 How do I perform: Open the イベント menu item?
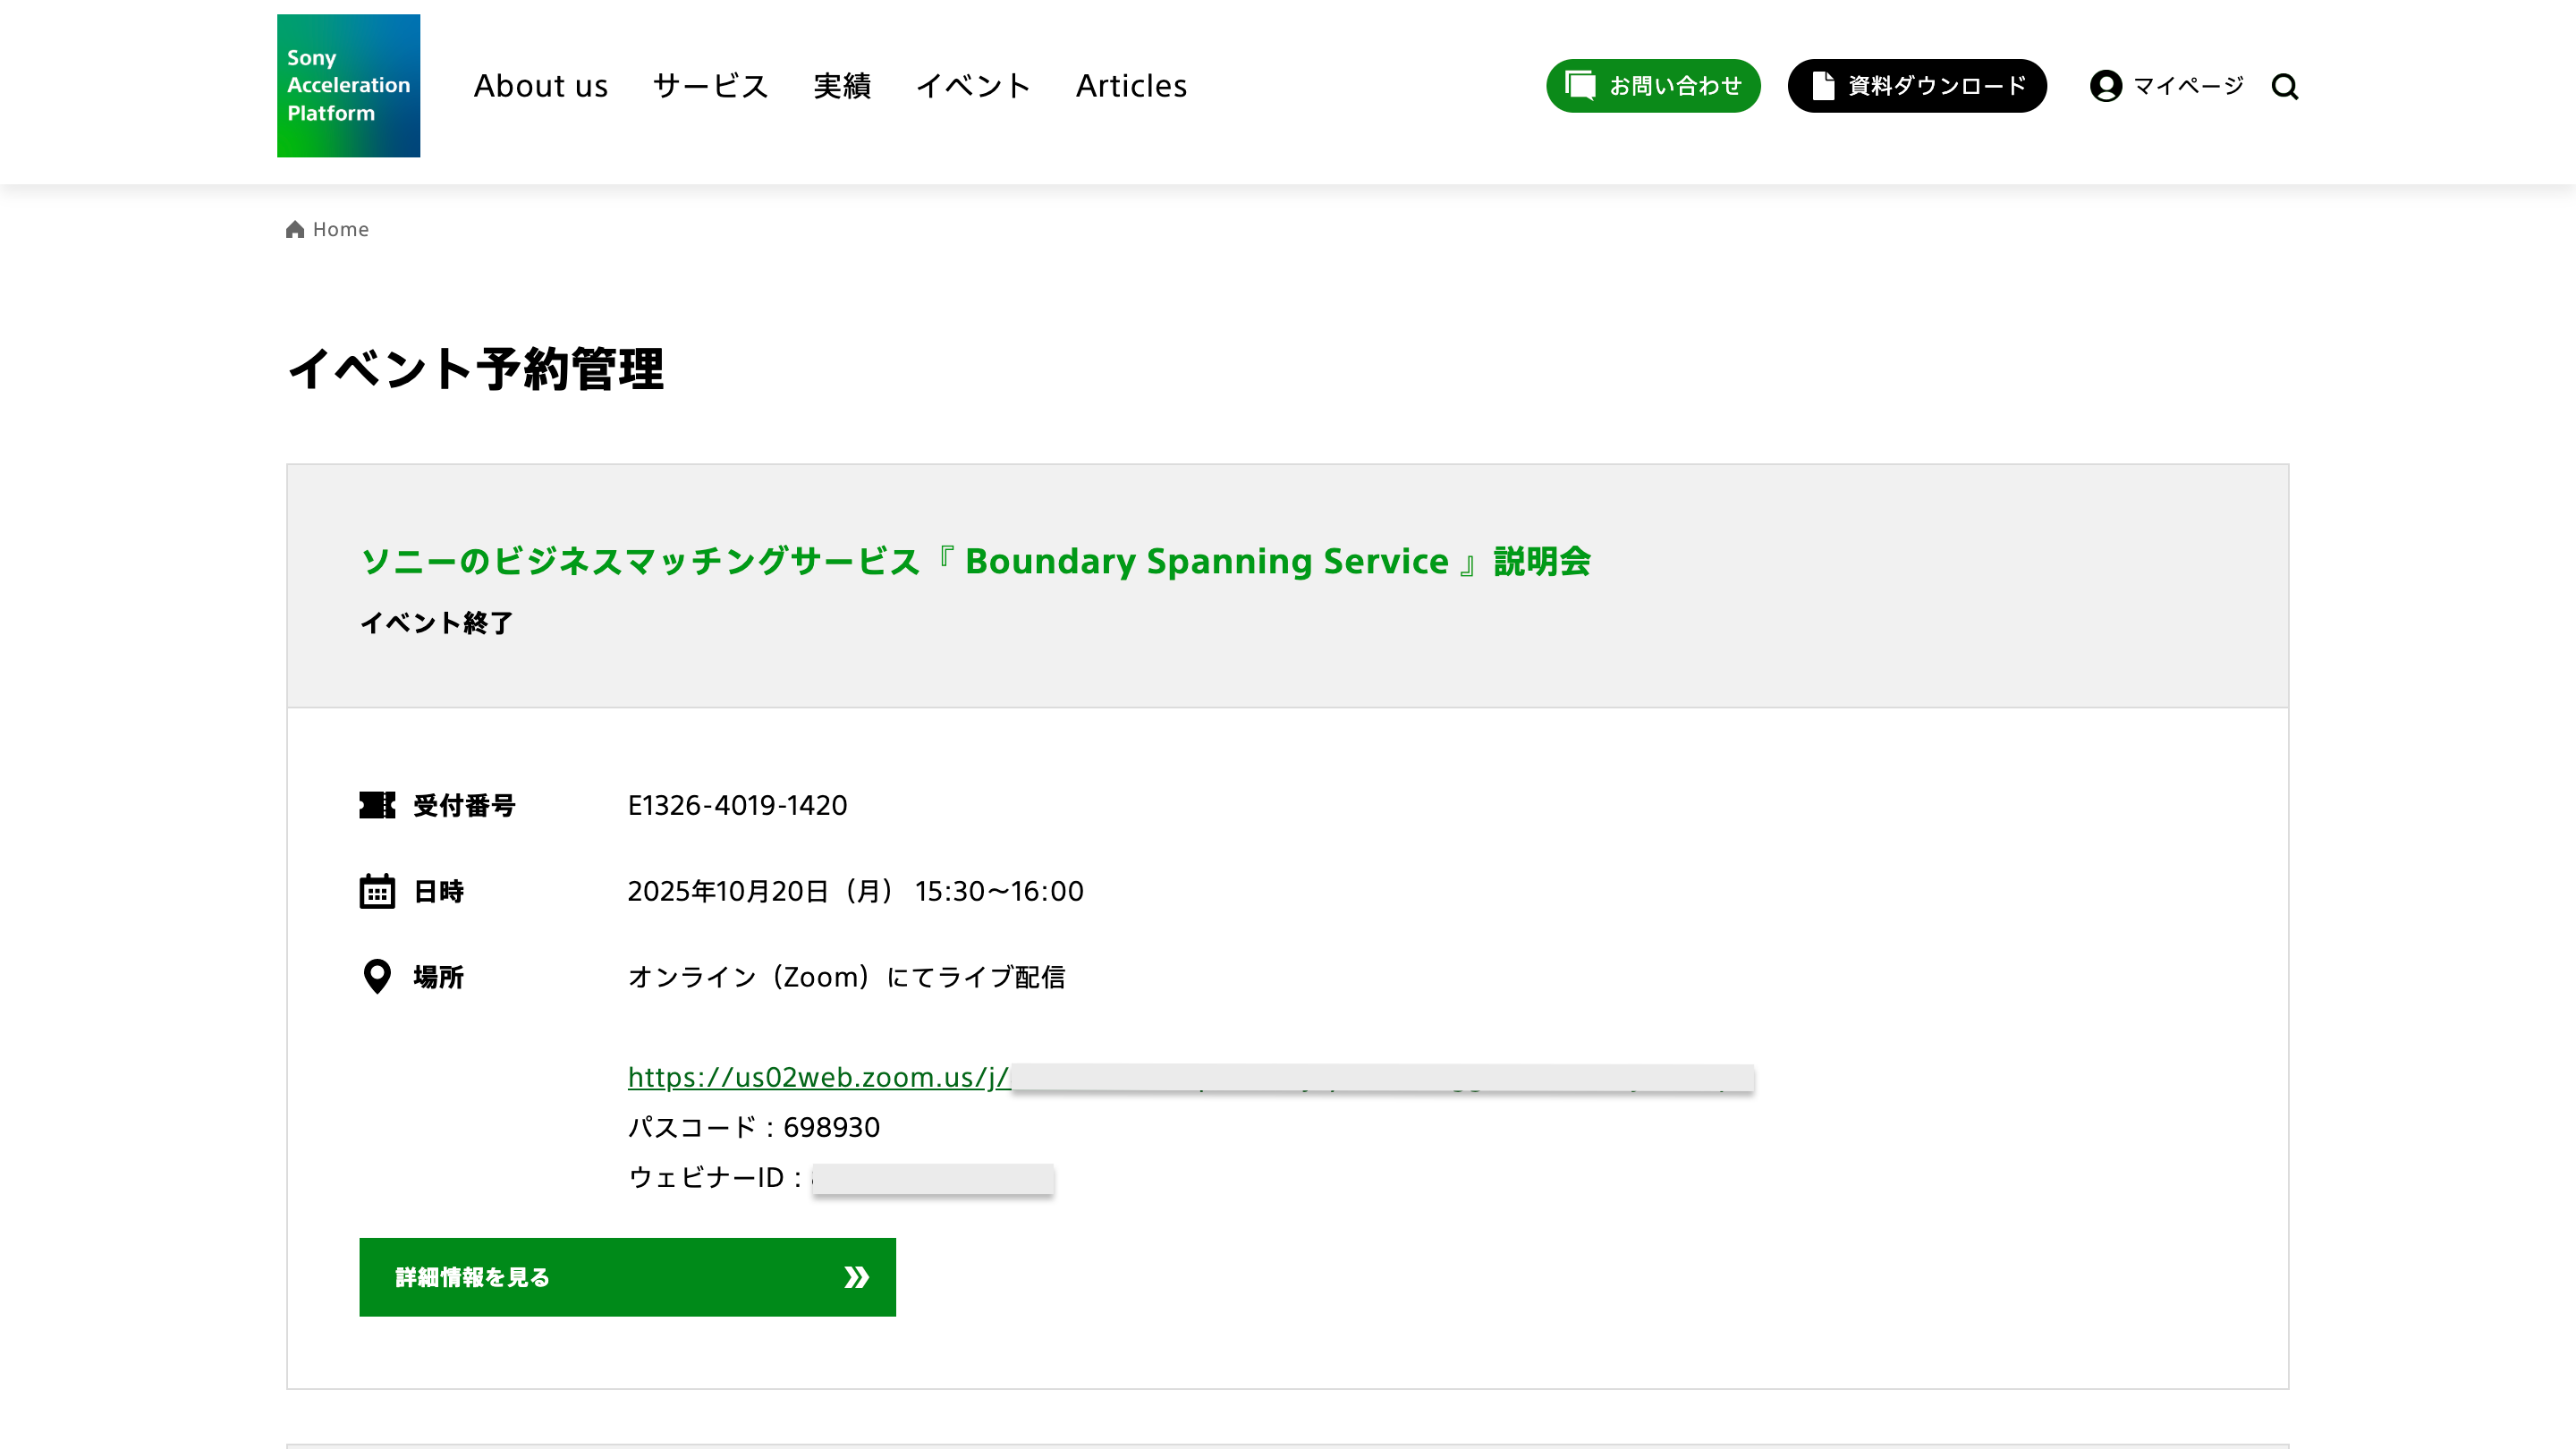(x=973, y=86)
